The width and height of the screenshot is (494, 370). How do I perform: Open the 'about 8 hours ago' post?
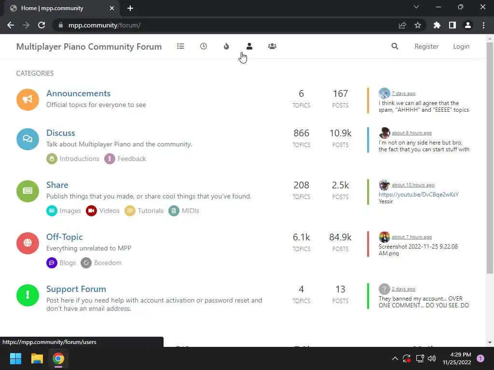pos(412,133)
